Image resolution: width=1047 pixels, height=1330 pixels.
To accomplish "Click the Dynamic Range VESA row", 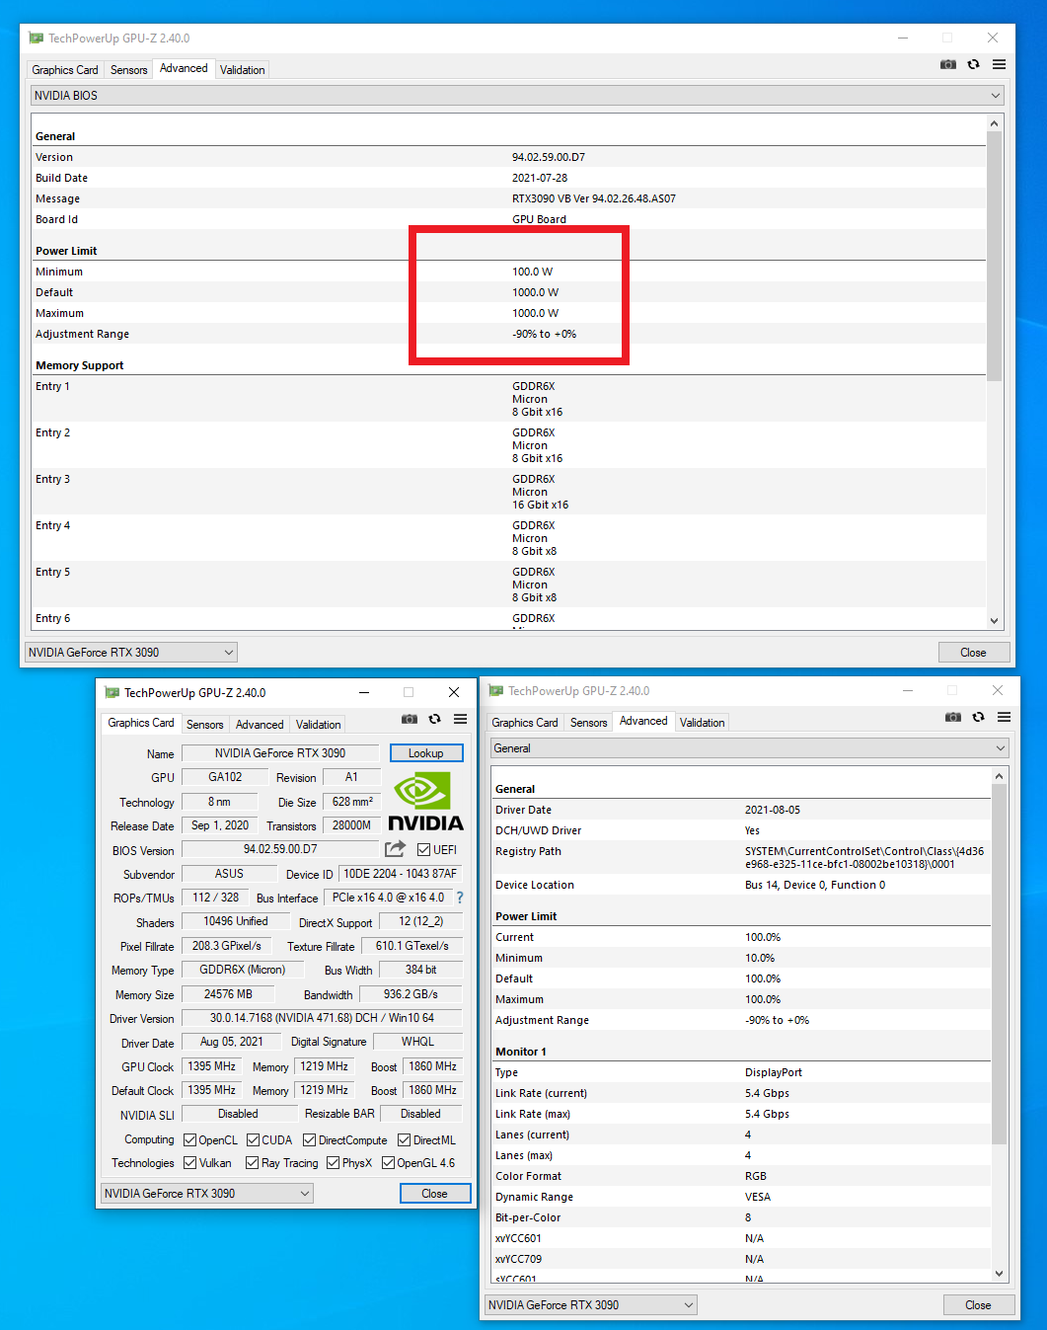I will click(741, 1197).
